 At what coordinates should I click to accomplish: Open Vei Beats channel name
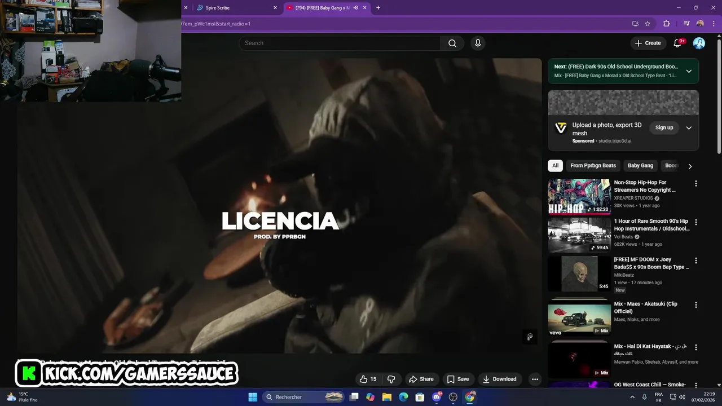(624, 237)
